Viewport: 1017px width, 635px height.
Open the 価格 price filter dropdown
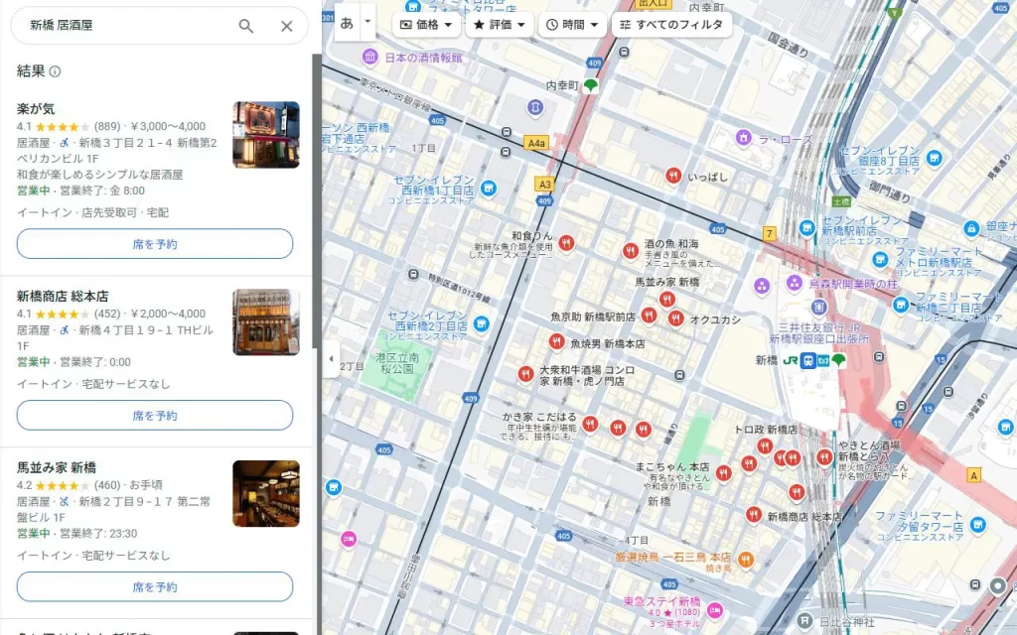[x=425, y=24]
